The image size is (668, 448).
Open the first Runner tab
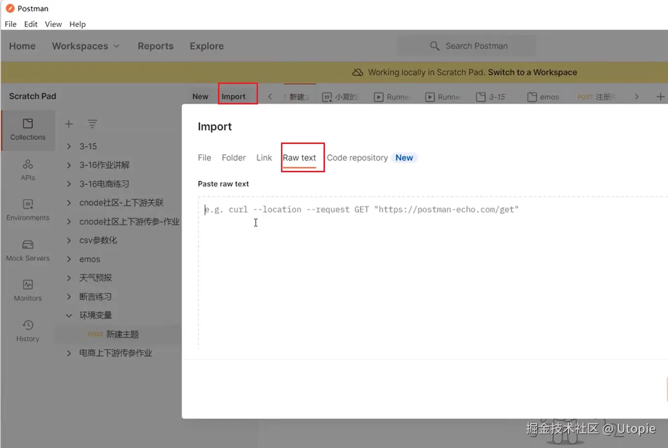[392, 97]
